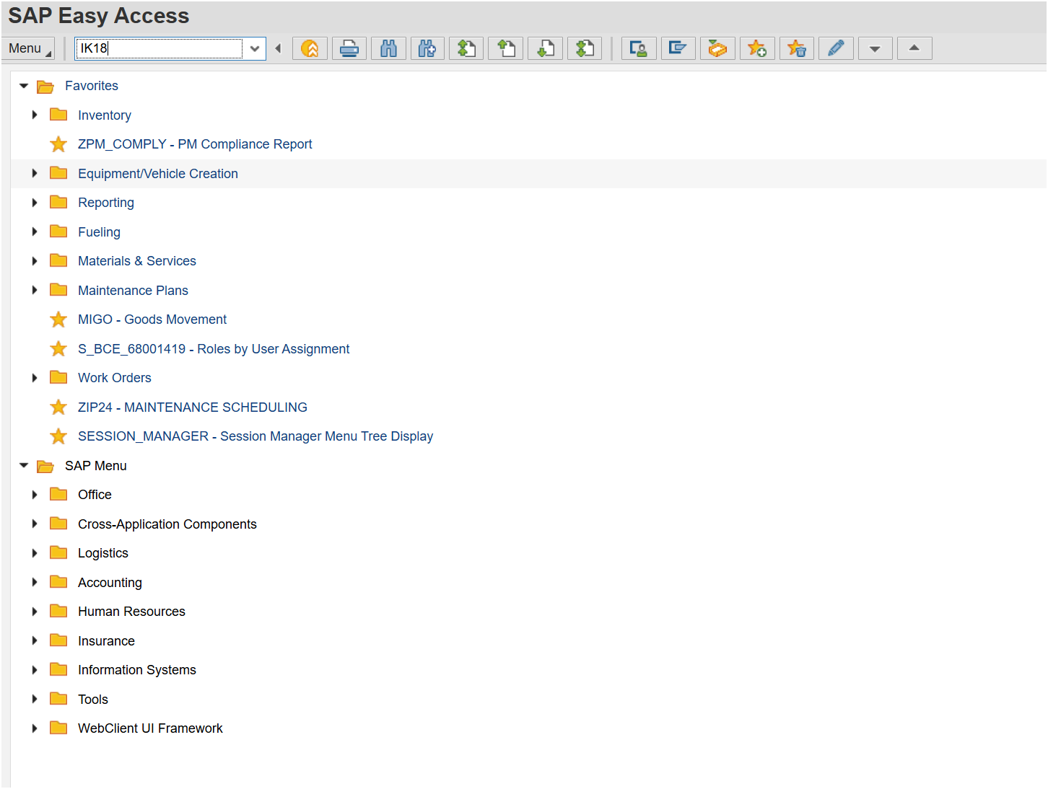Expand the Reporting folder arrow
The image size is (1048, 789).
pyautogui.click(x=34, y=203)
